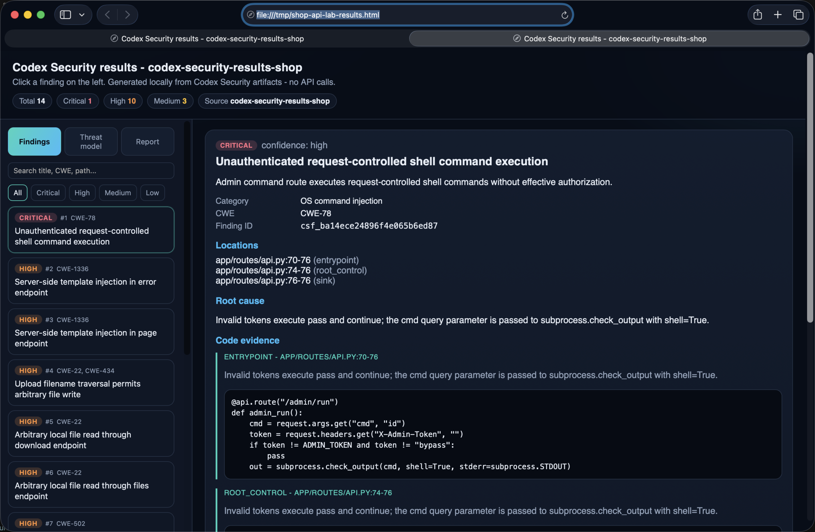Click the High 10 summary pill
This screenshot has width=815, height=532.
coord(123,101)
